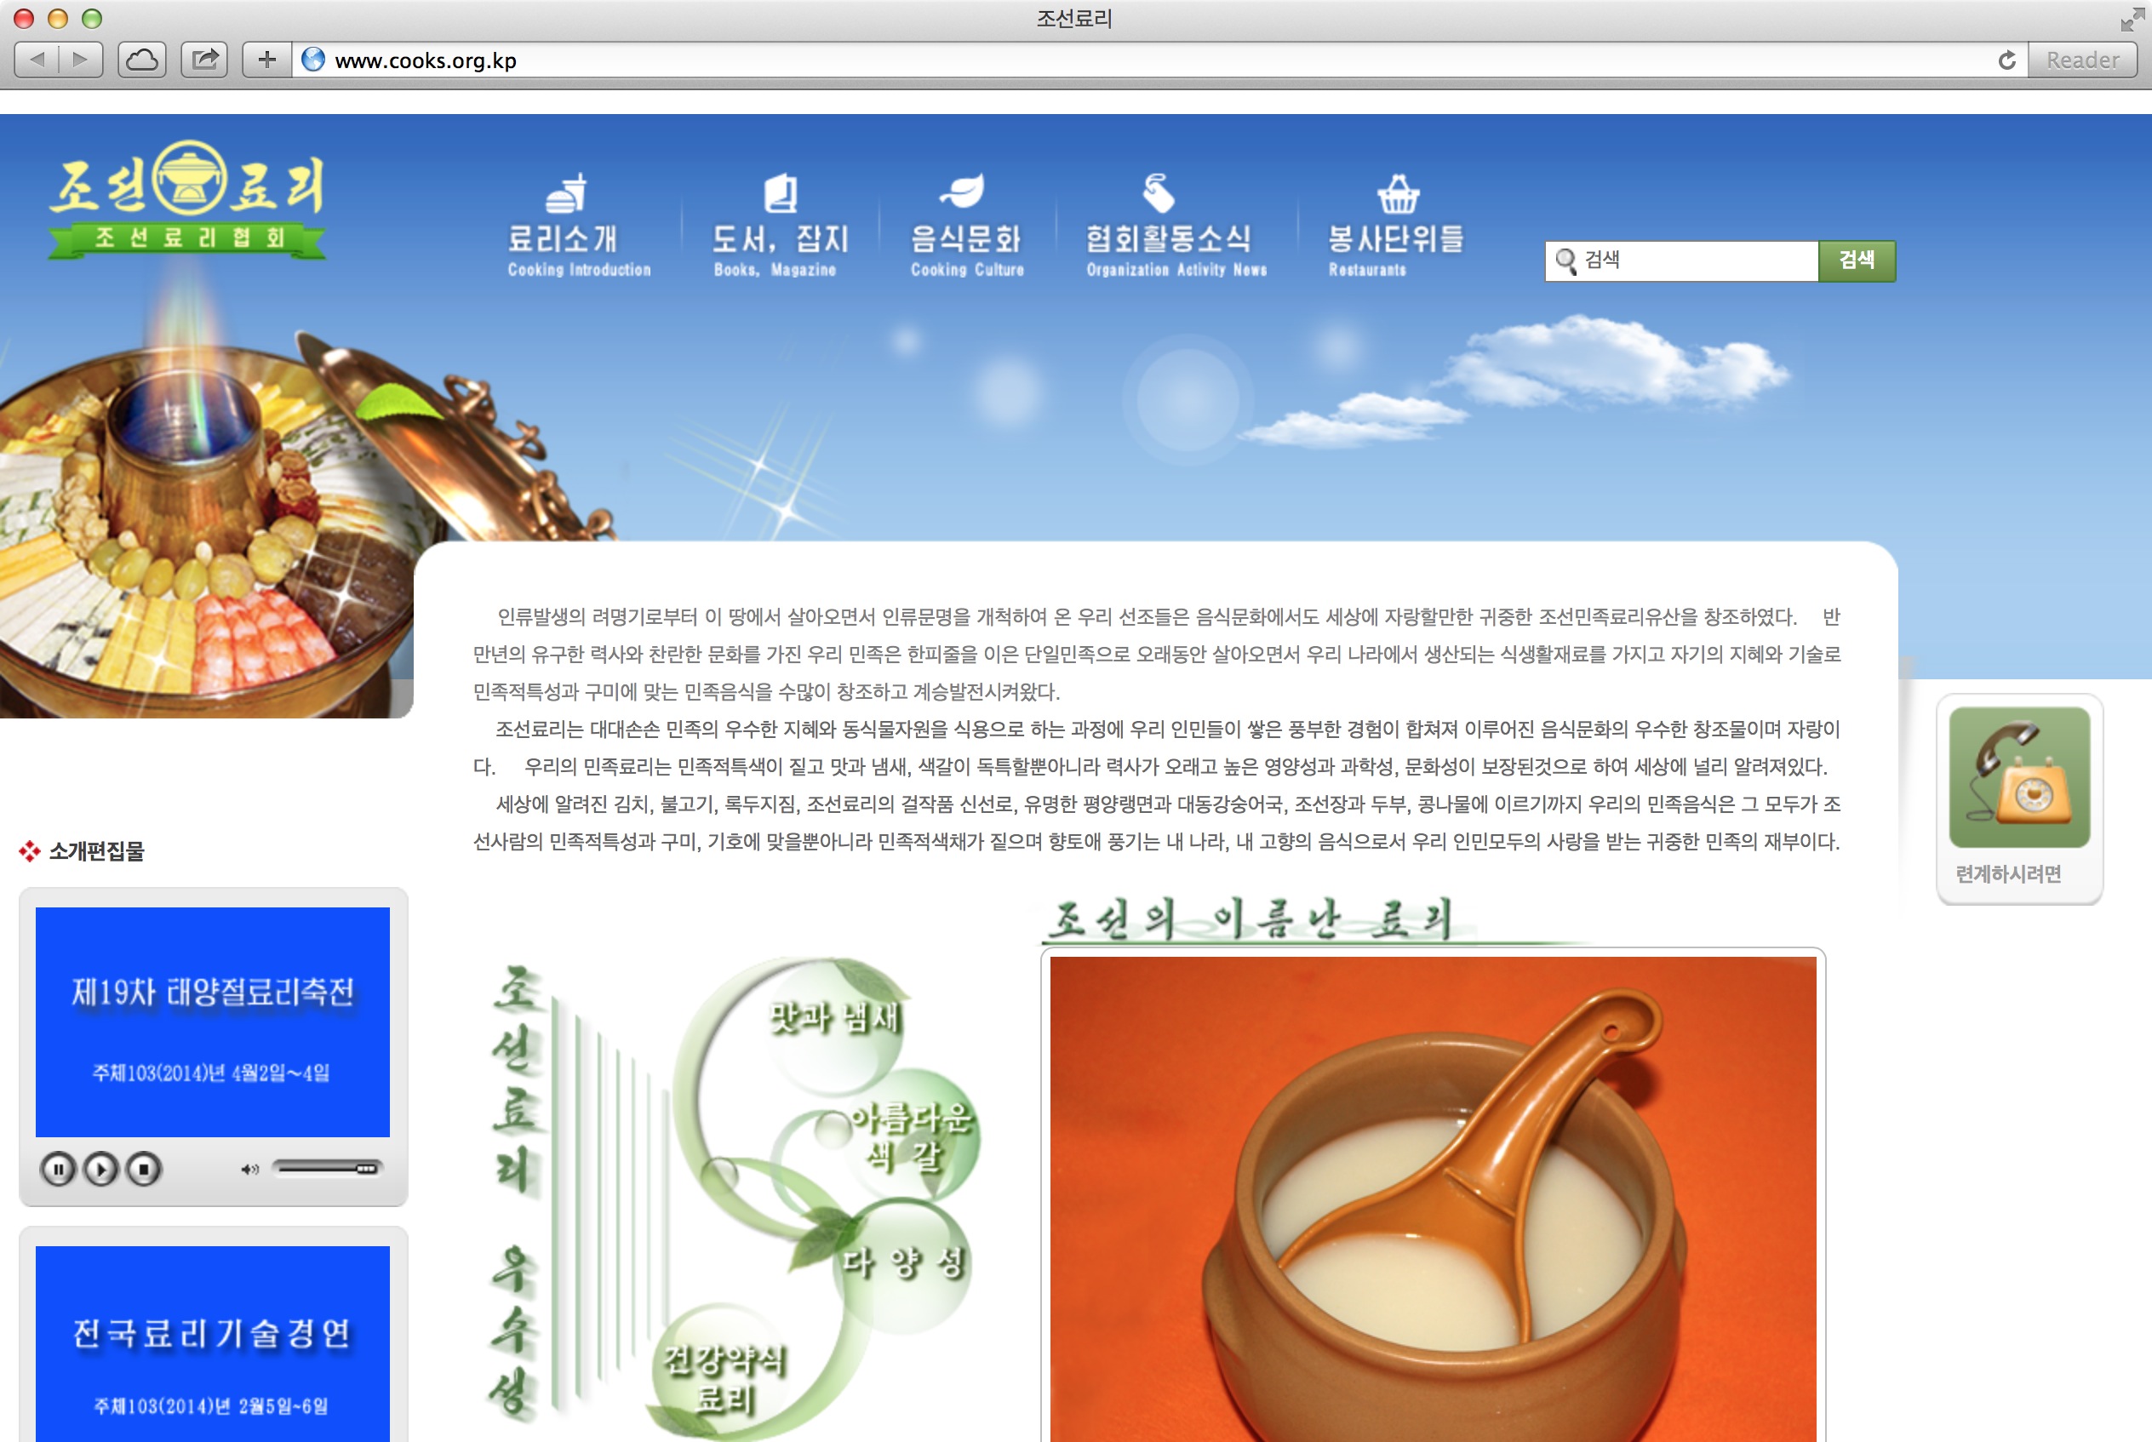Open the Cooking Culture menu

tap(966, 226)
